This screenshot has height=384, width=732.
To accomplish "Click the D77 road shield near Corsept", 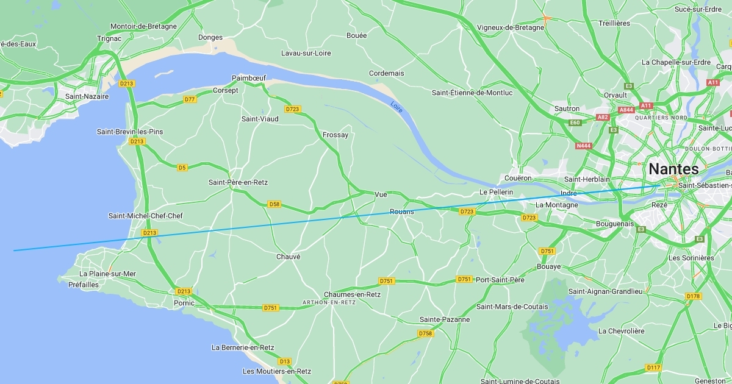I will click(x=190, y=99).
